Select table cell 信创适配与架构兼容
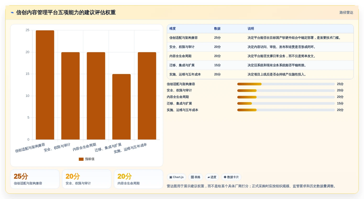 (x=184, y=38)
